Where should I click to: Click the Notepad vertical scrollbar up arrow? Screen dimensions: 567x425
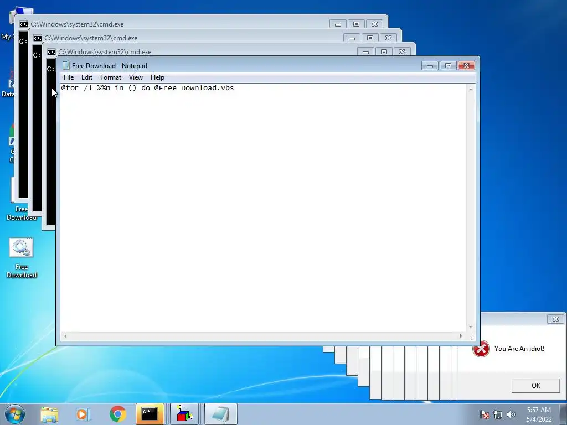pyautogui.click(x=471, y=89)
